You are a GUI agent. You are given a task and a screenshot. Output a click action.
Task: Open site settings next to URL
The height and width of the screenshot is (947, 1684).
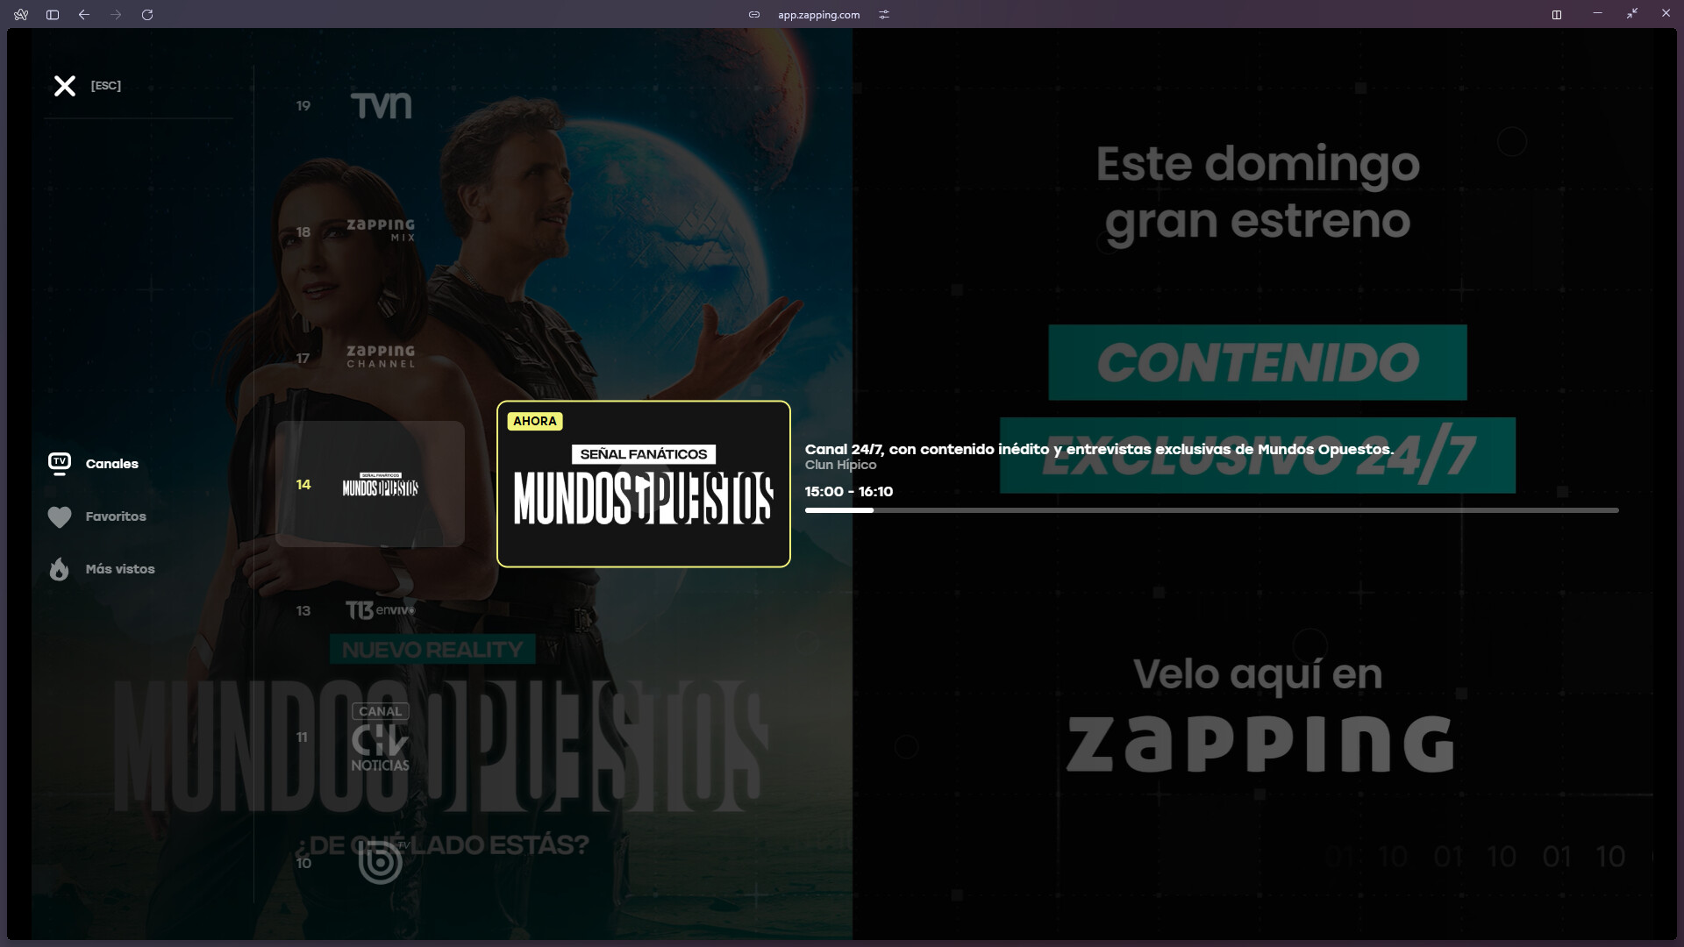tap(884, 15)
